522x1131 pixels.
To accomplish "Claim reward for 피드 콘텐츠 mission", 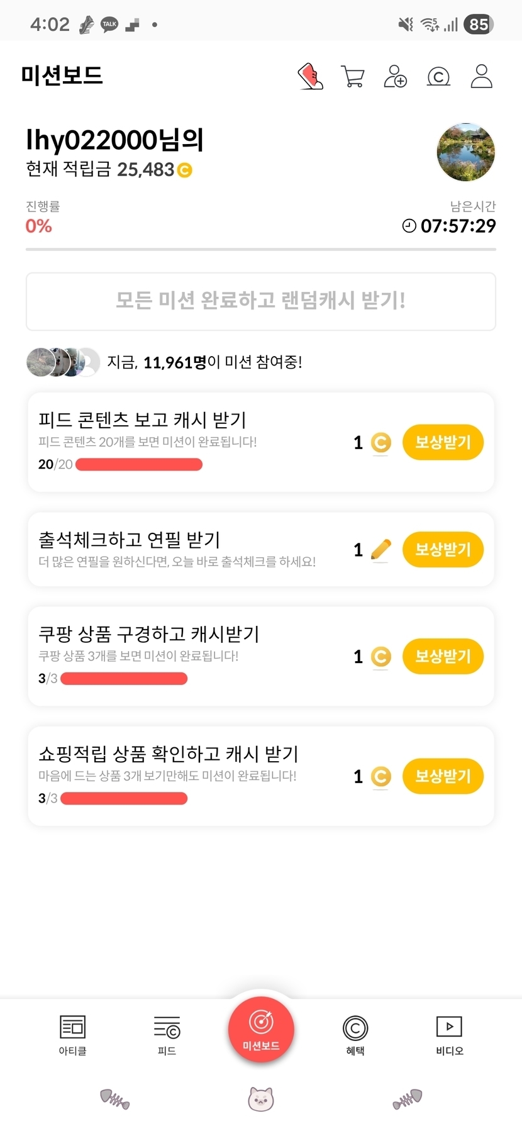I will click(x=443, y=442).
